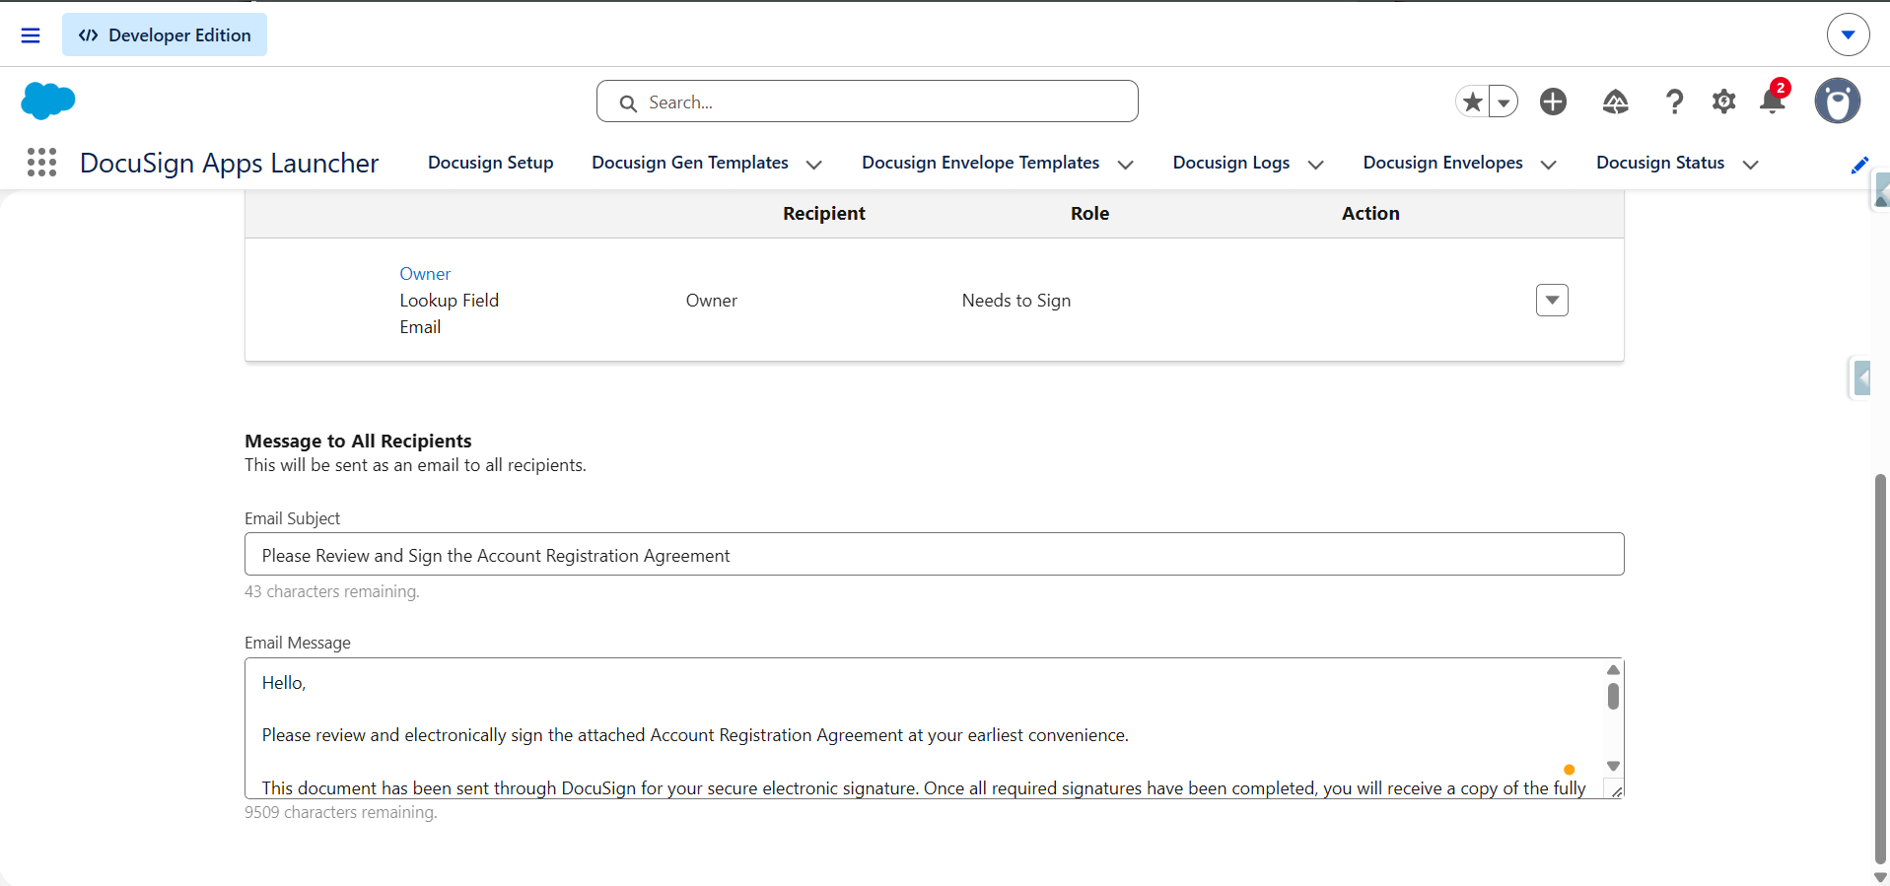Open the user profile avatar

1838,101
